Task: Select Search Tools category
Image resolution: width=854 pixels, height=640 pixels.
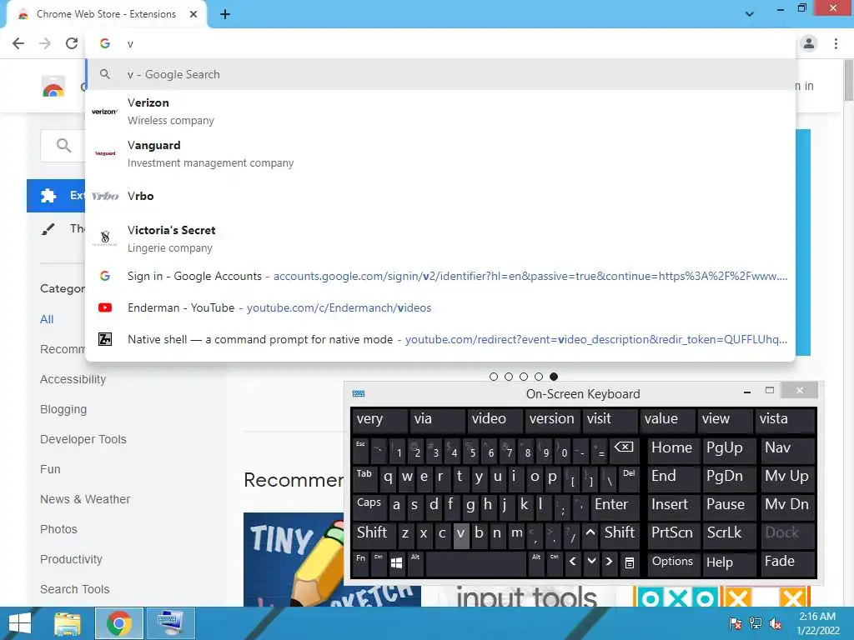Action: (74, 589)
